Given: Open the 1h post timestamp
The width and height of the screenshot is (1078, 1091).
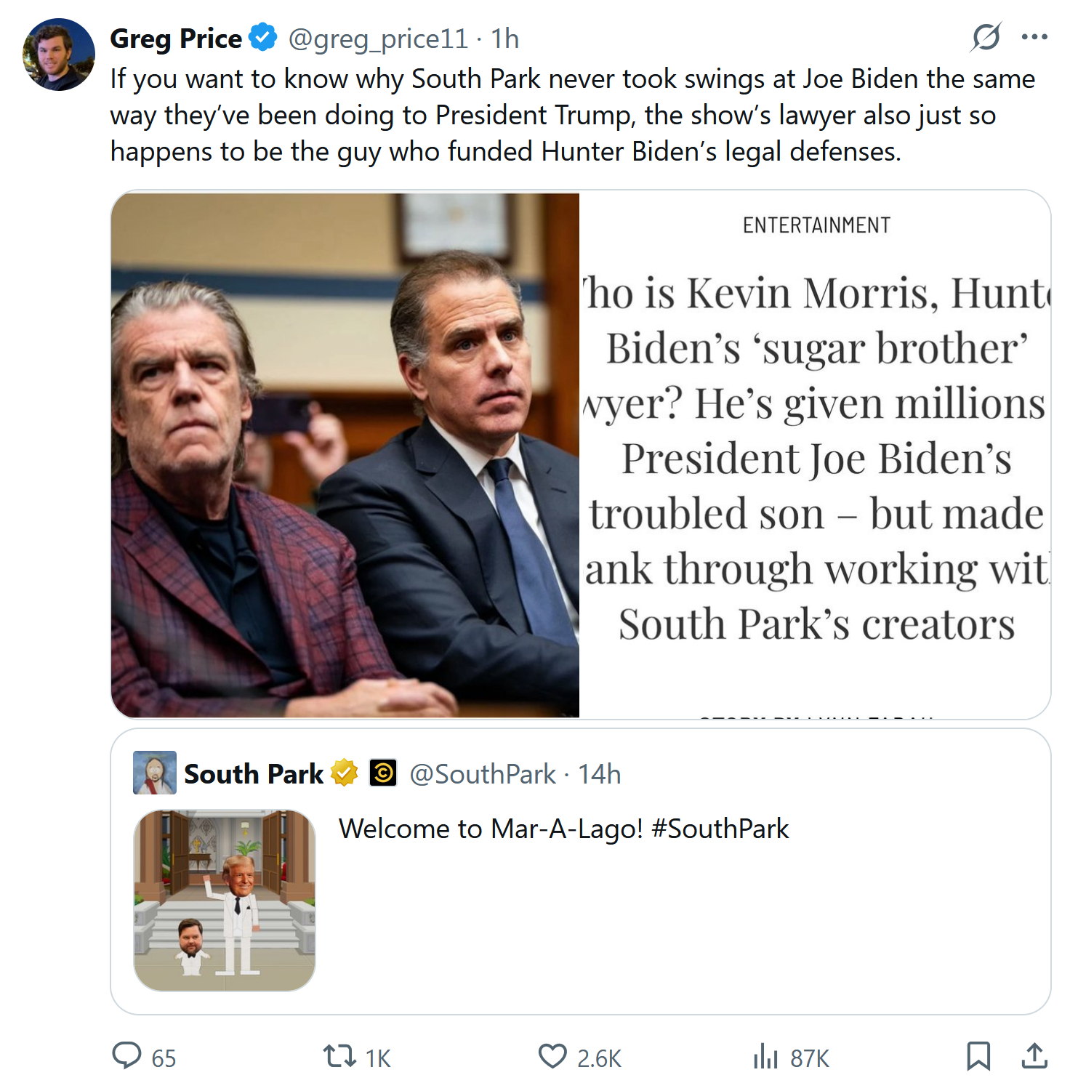Looking at the screenshot, I should tap(504, 39).
